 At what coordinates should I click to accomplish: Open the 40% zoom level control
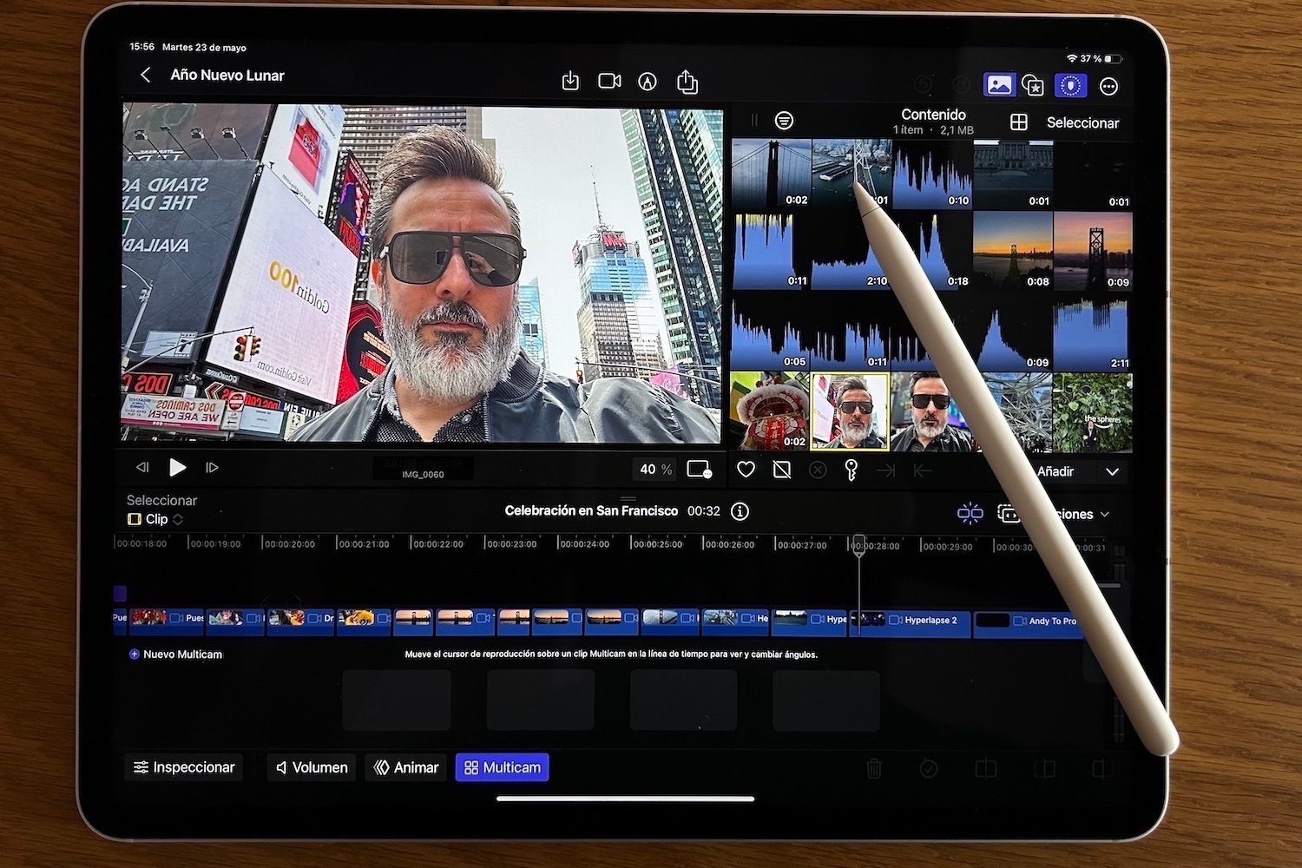[654, 469]
